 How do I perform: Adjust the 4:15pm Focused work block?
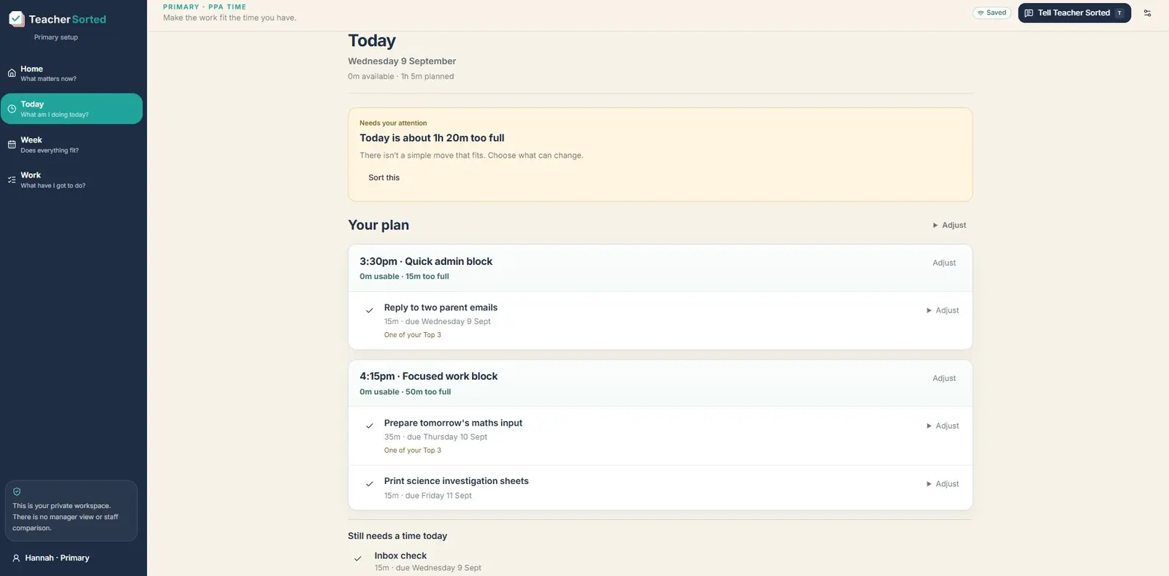click(944, 378)
